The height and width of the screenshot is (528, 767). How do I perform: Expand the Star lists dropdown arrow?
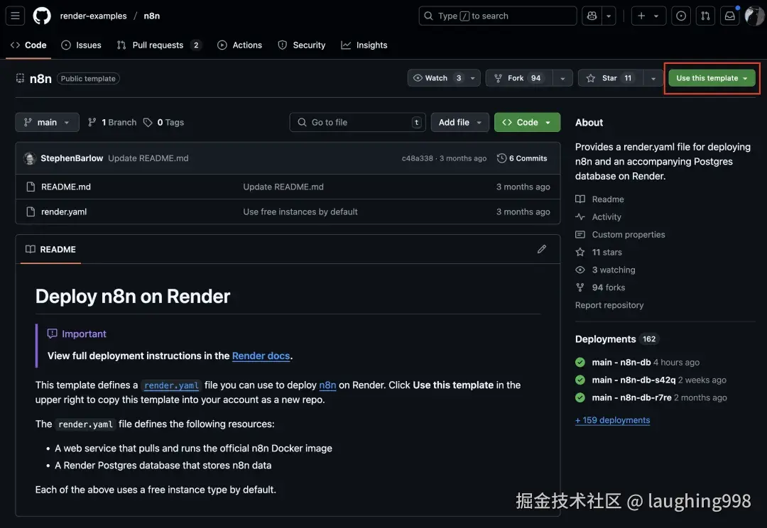[653, 78]
